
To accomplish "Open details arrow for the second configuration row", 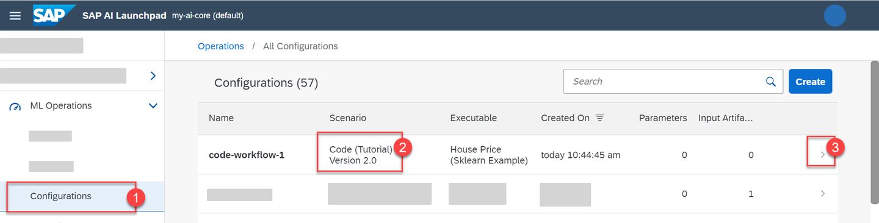I will point(822,194).
